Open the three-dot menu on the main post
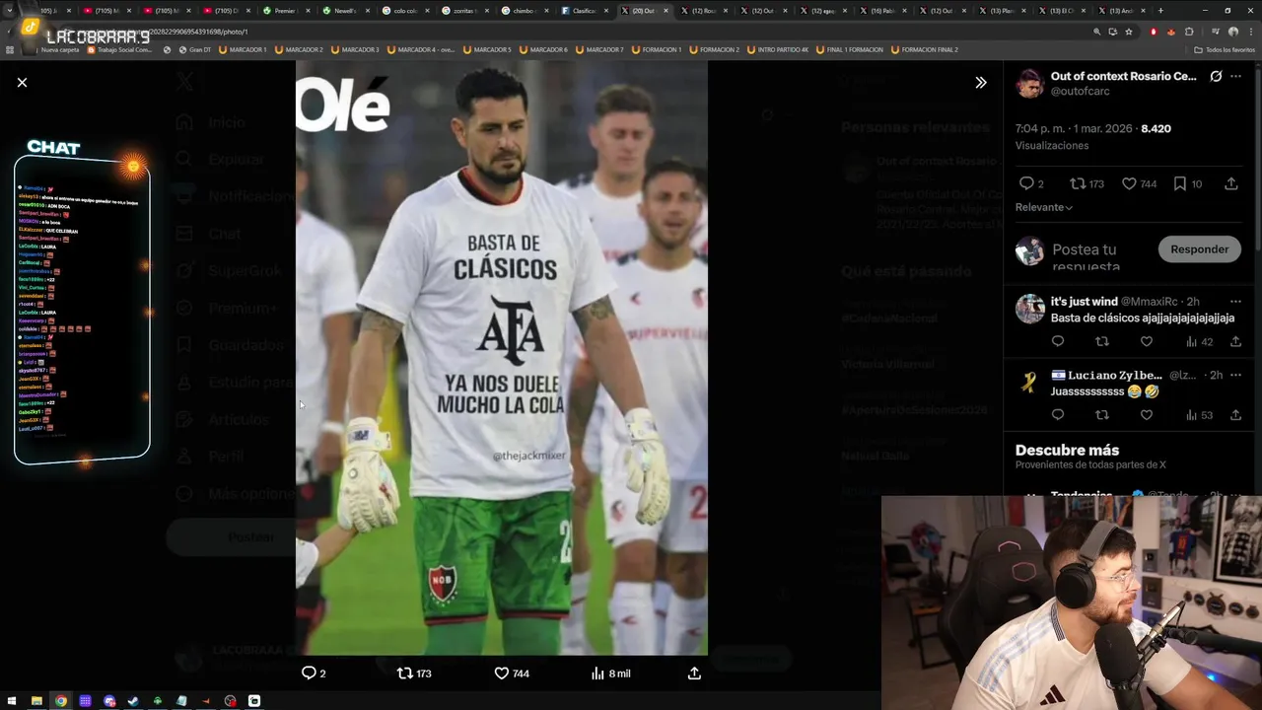This screenshot has height=710, width=1262. tap(1235, 76)
